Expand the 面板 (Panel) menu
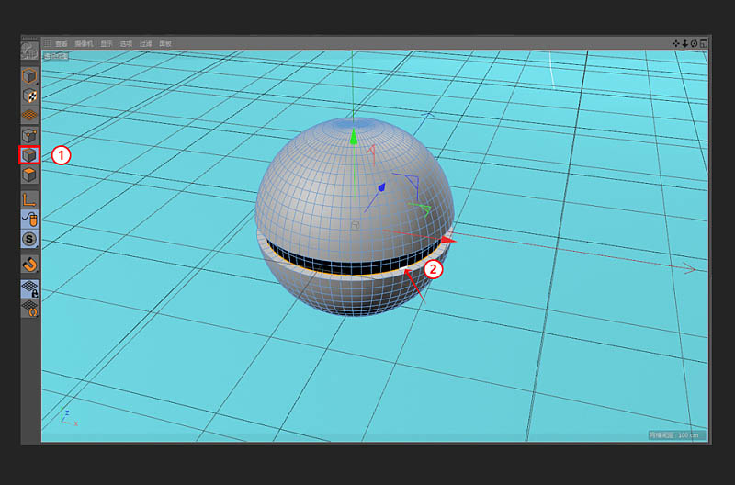735x485 pixels. (x=166, y=43)
